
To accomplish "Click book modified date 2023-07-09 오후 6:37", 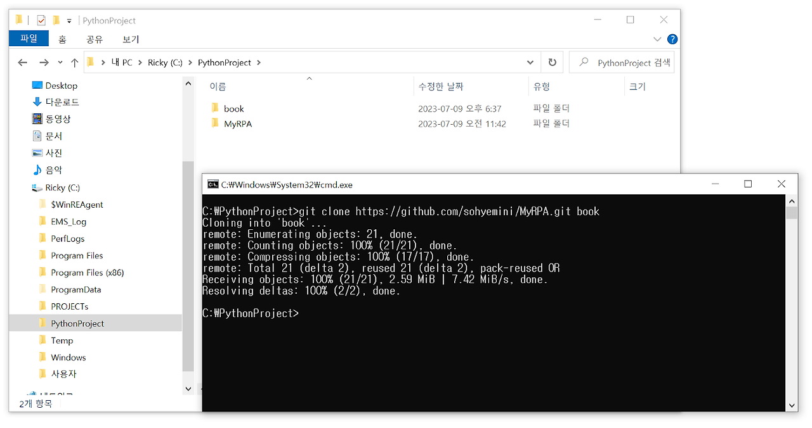I will coord(459,109).
